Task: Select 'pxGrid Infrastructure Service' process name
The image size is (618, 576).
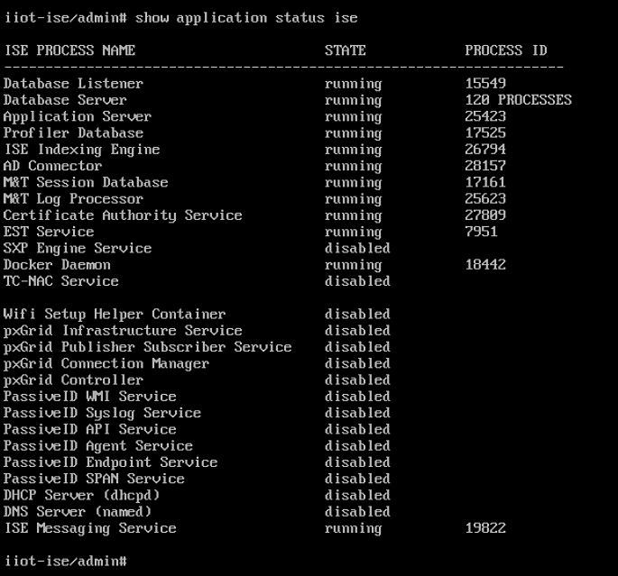Action: click(x=123, y=331)
